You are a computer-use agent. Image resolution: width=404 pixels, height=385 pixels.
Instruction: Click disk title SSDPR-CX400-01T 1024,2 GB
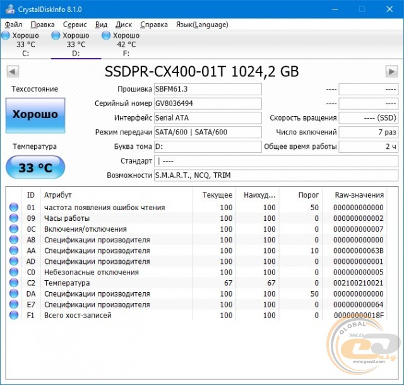202,71
